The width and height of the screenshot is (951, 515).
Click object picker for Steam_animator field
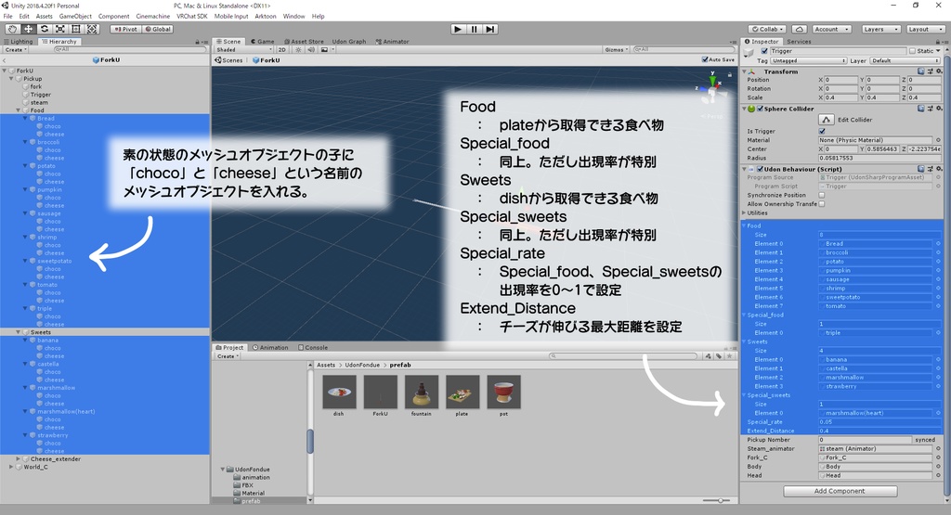(x=938, y=449)
